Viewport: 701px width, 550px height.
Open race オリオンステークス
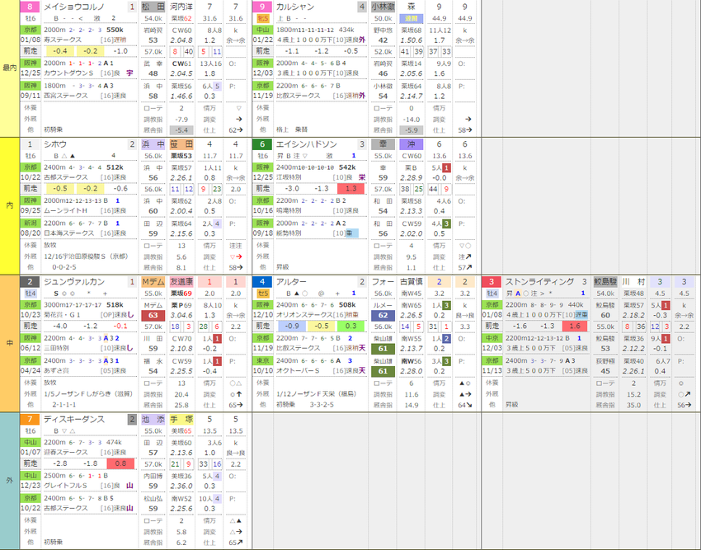point(304,315)
